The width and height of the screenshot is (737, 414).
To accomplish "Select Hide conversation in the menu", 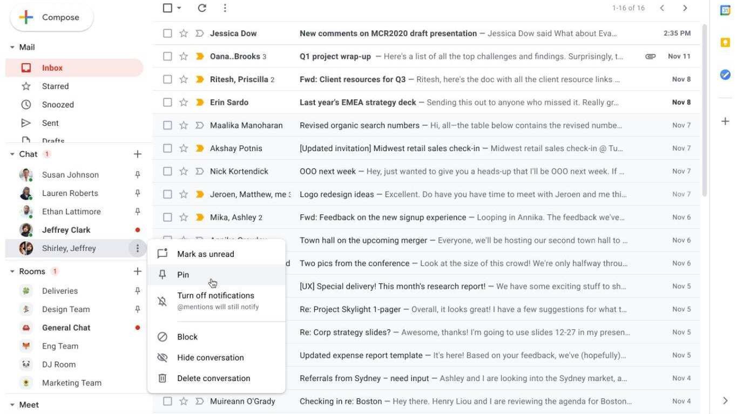I will (210, 358).
